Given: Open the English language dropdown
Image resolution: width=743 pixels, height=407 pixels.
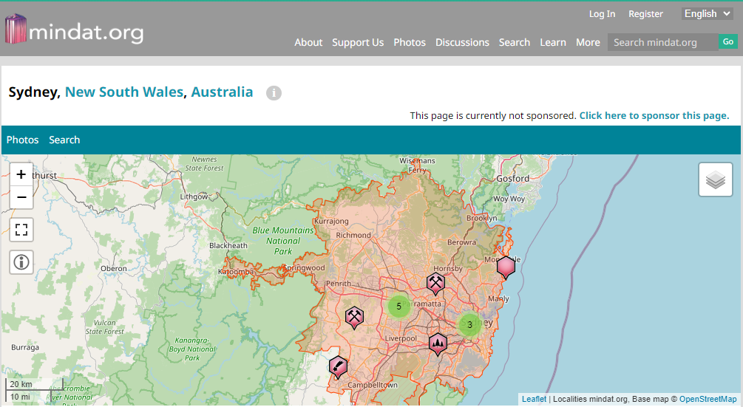Looking at the screenshot, I should click(708, 13).
